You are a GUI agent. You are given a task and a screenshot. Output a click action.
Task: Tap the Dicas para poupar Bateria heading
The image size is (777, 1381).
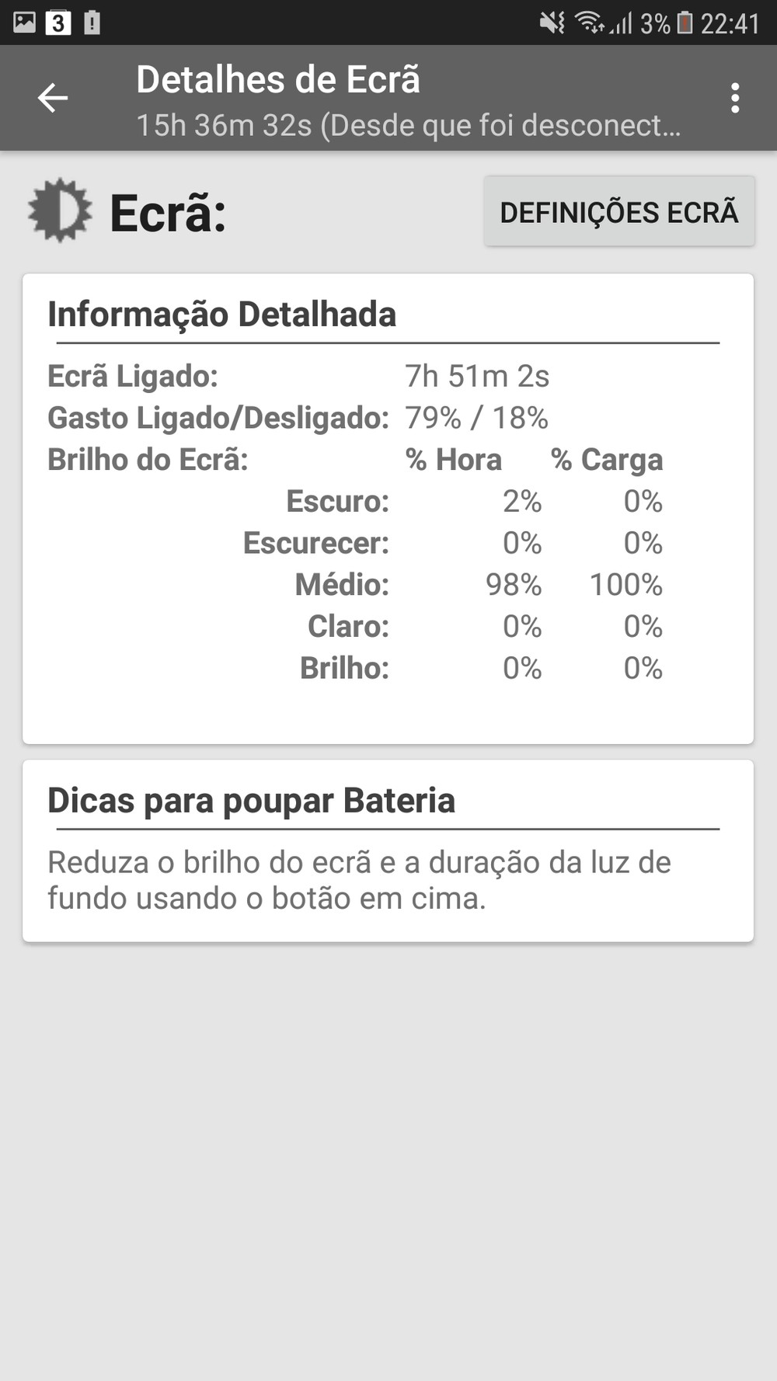coord(251,801)
